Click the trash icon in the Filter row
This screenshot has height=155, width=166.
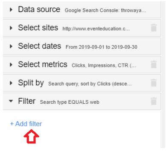click(x=154, y=101)
